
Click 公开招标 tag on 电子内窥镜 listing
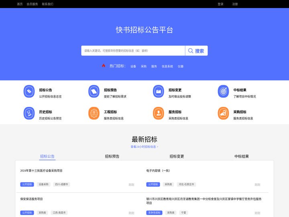[x=153, y=184]
